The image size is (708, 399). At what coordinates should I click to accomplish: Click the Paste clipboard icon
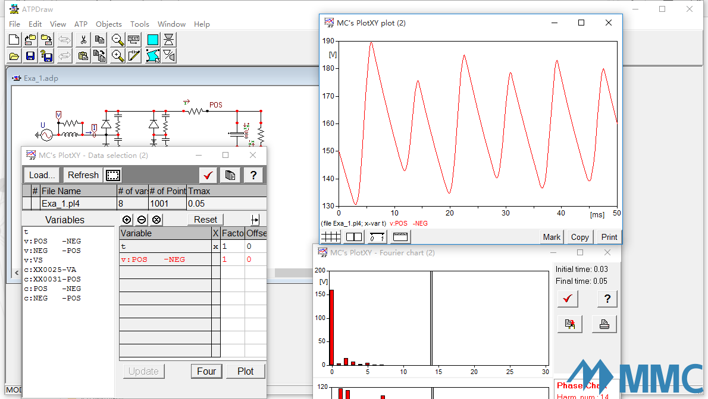pos(83,56)
